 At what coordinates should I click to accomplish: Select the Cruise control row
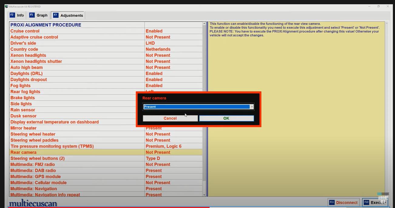106,31
